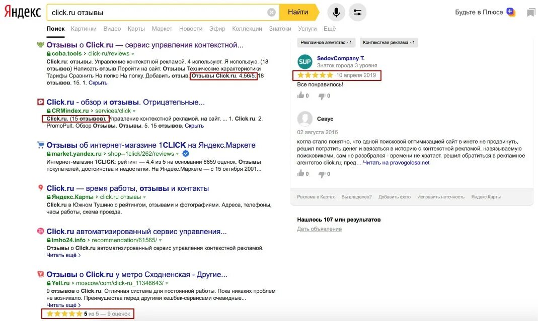
Task: Filter reviews by Рекламное агентство tag
Action: coord(326,43)
